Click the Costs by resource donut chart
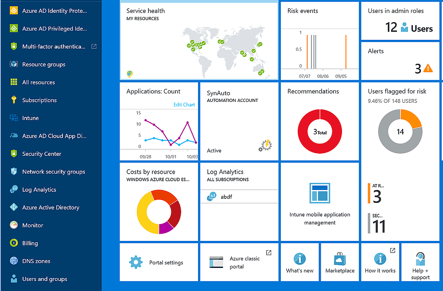 (x=159, y=212)
